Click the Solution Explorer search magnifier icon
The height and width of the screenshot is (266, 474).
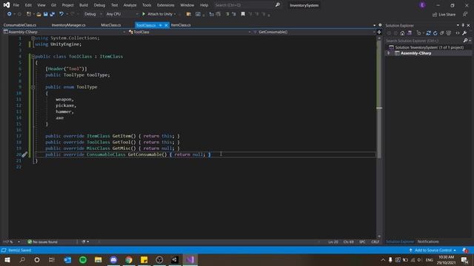466,41
